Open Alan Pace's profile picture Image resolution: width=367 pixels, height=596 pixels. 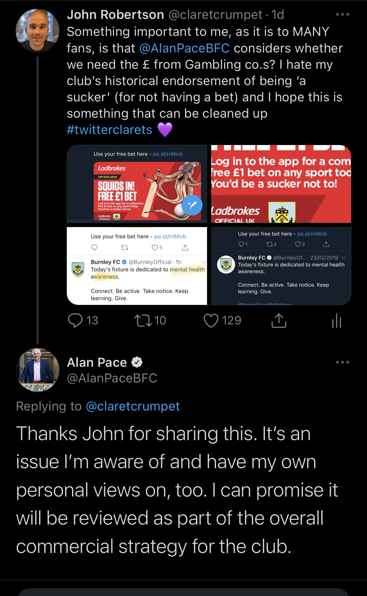(38, 370)
